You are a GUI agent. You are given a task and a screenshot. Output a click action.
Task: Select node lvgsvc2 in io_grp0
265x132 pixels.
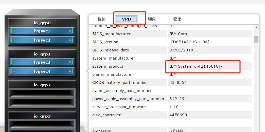tap(42, 40)
